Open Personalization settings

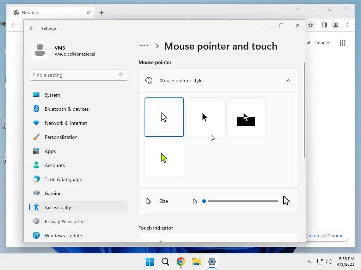click(x=79, y=137)
